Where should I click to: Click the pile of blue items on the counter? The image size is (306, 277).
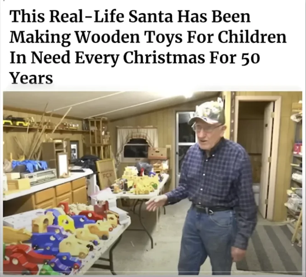point(29,166)
